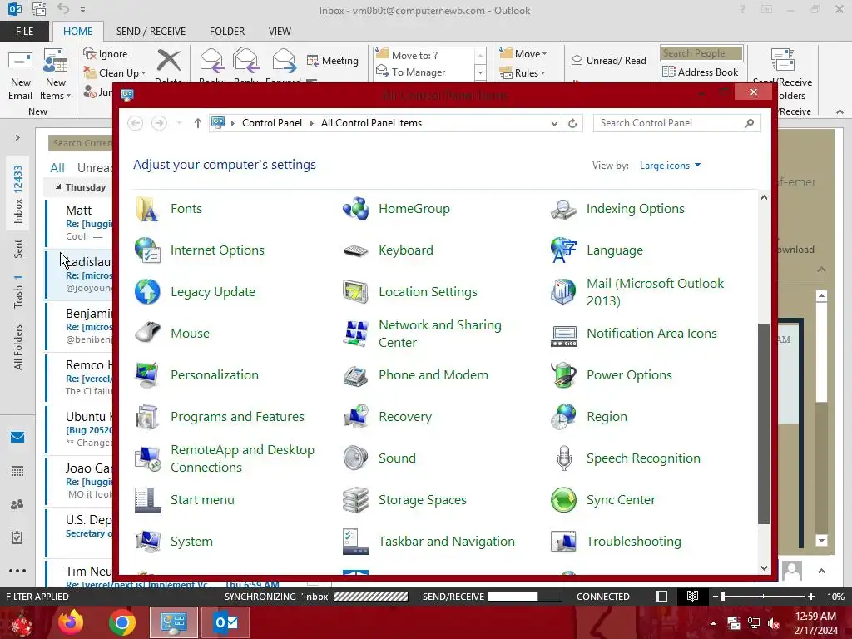Open the Personalization icon
This screenshot has height=639, width=852.
click(147, 375)
